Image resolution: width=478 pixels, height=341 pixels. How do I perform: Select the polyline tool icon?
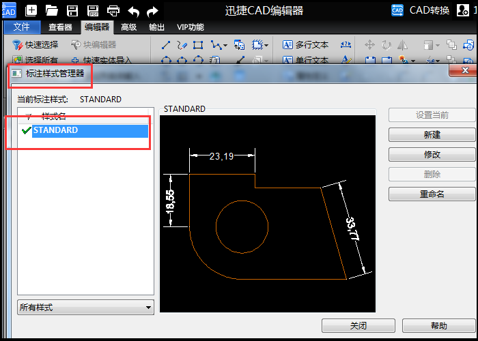click(216, 45)
